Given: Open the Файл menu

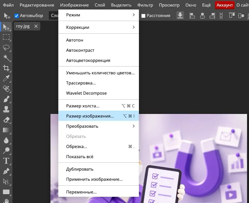Looking at the screenshot, I should tap(8, 5).
